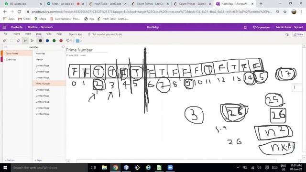Click the Prime Number page title
The height and width of the screenshot is (172, 306).
click(79, 50)
